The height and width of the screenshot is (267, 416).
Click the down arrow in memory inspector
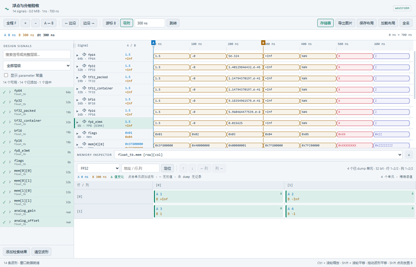[192, 168]
